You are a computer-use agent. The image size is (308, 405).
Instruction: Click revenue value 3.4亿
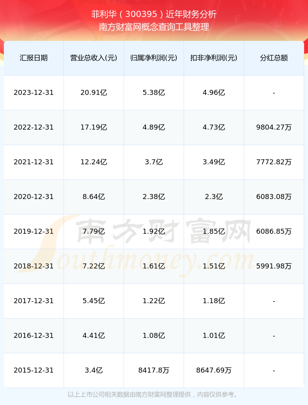(94, 370)
